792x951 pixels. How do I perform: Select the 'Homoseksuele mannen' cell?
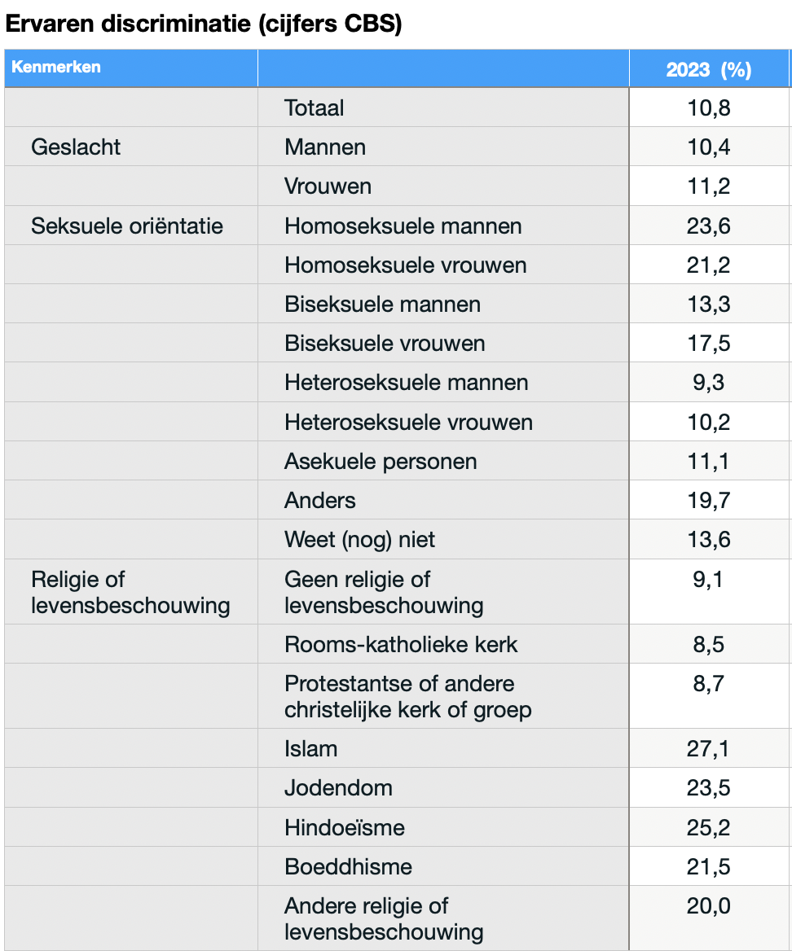click(403, 226)
